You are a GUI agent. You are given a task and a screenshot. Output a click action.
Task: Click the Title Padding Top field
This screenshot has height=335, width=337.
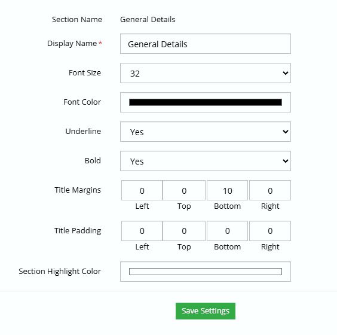click(184, 231)
